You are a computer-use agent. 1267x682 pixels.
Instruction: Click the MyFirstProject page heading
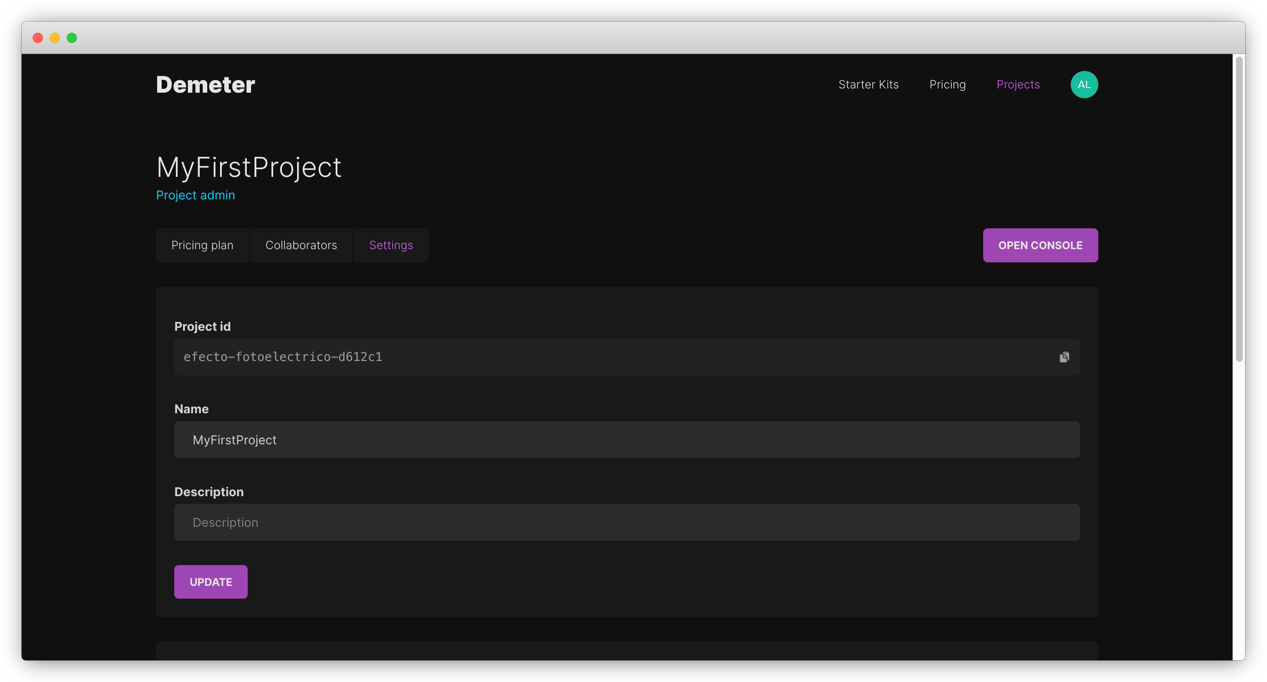pos(249,167)
